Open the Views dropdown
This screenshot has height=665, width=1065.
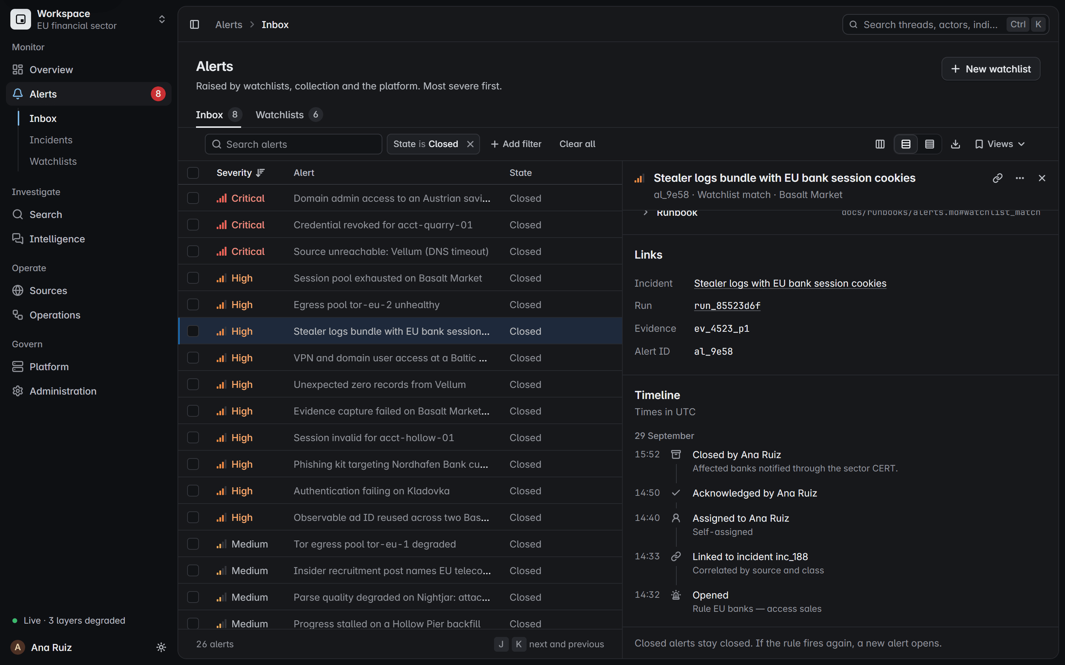tap(1000, 144)
